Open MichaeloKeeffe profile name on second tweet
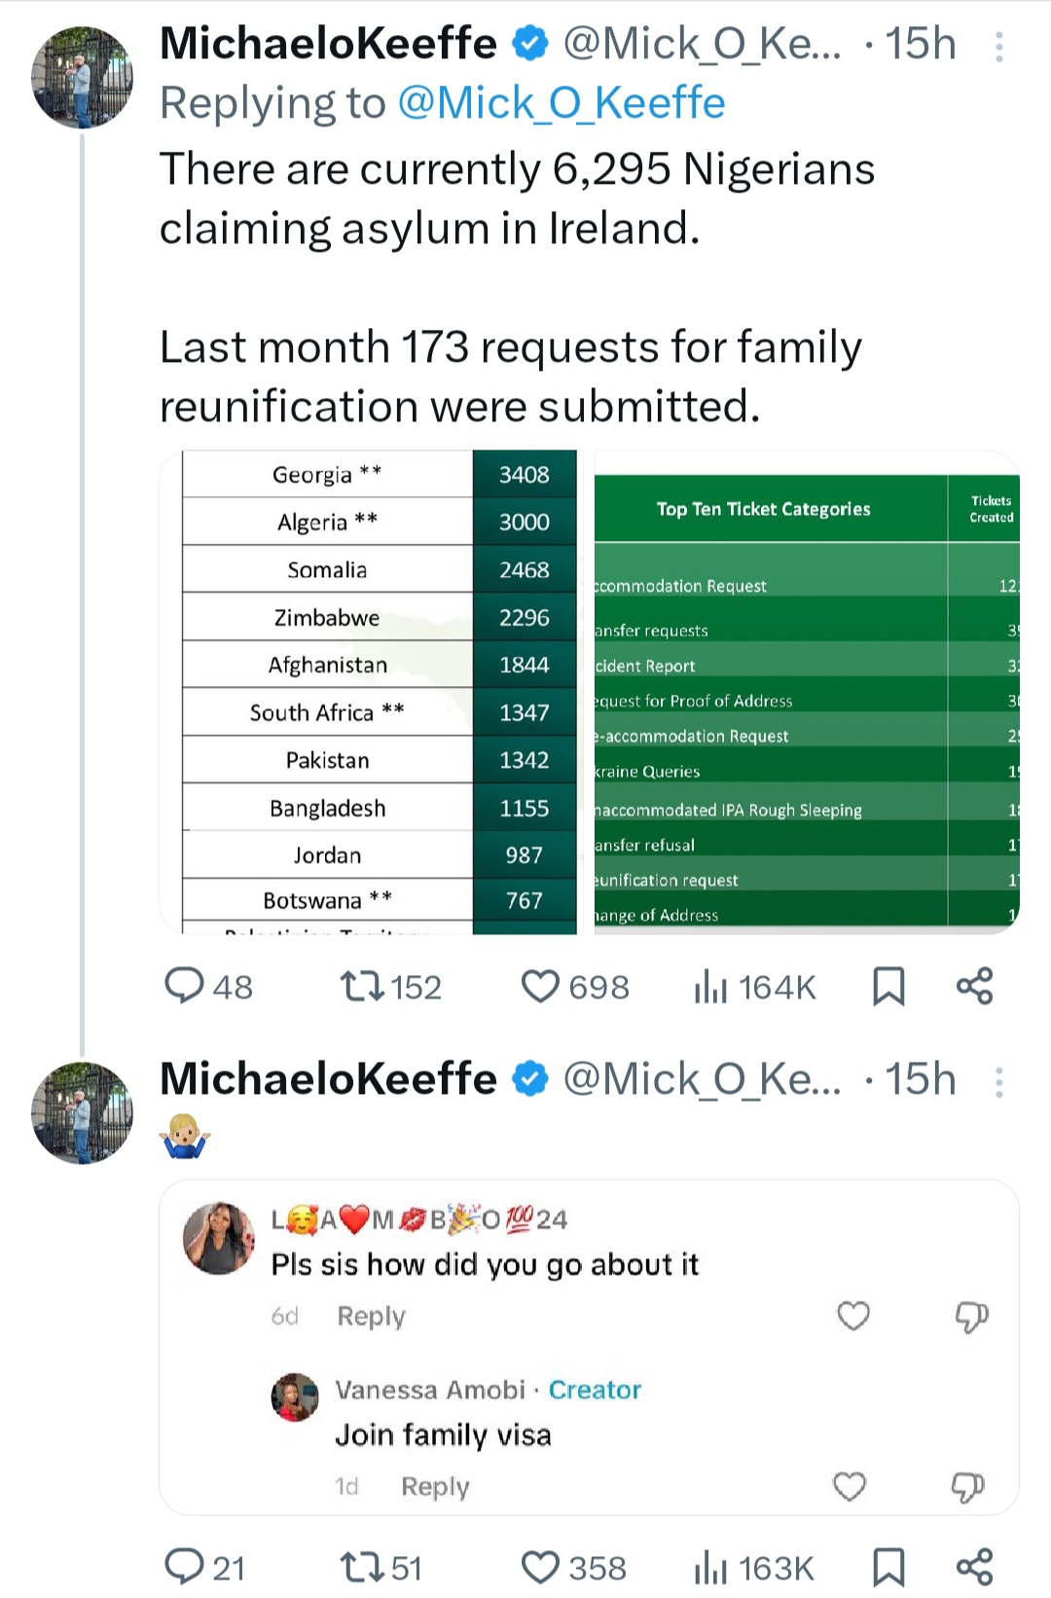Viewport: 1051px width, 1598px height. (328, 1079)
